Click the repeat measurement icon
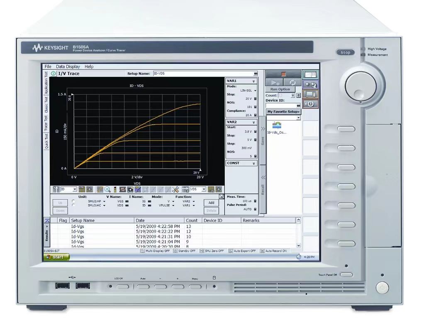 [292, 82]
